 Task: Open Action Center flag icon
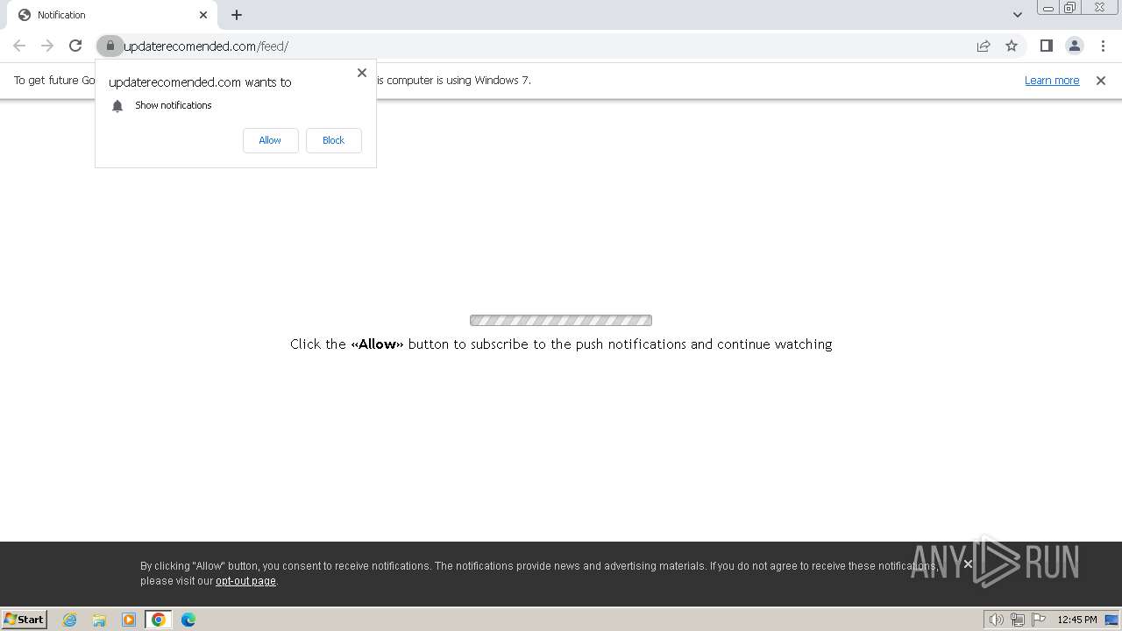click(1039, 620)
